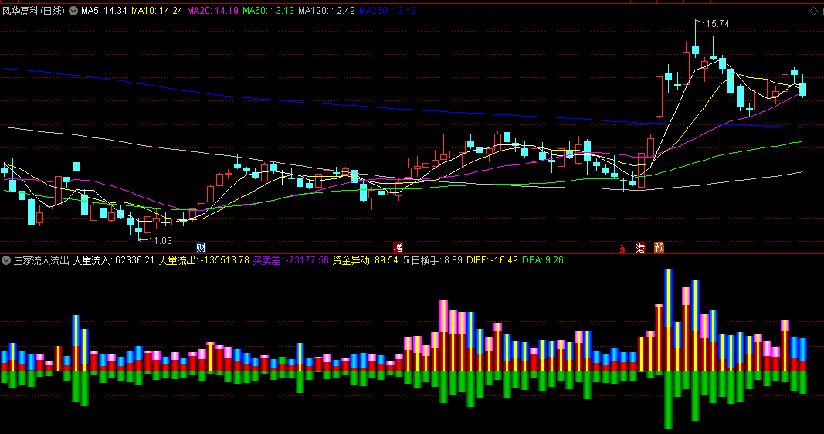Click the red $ dividend marker
Screen dimensions: 824x434
pyautogui.click(x=622, y=248)
